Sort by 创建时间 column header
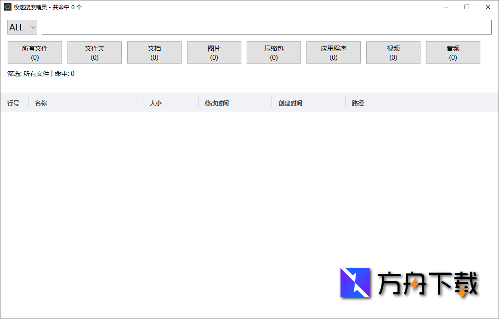Screen dimensions: 499x319 [290, 103]
